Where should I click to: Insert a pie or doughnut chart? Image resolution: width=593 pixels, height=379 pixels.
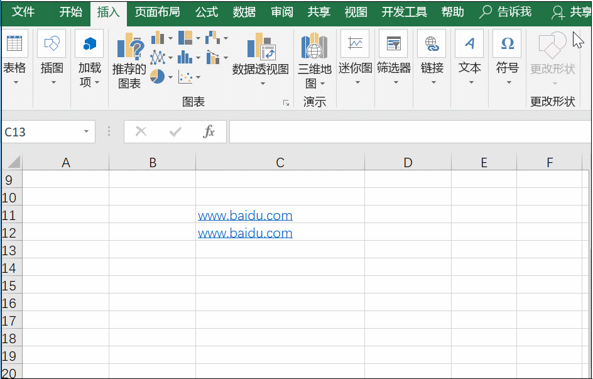(157, 77)
